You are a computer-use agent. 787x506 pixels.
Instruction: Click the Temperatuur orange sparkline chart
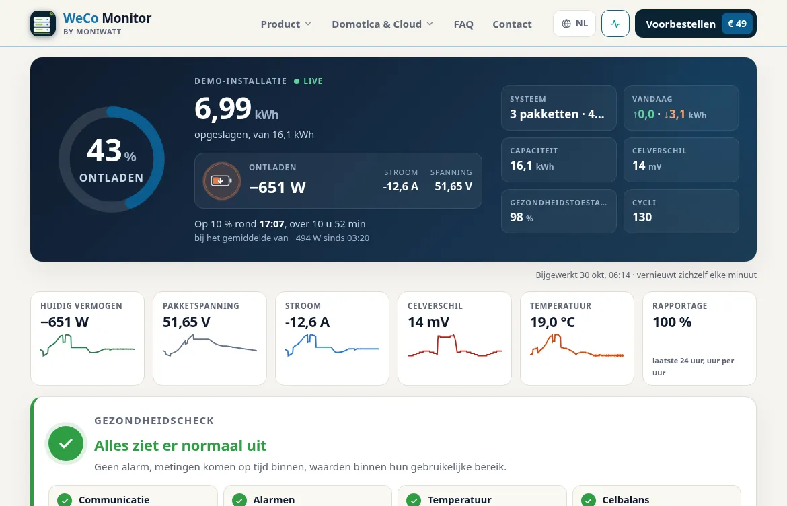coord(577,345)
